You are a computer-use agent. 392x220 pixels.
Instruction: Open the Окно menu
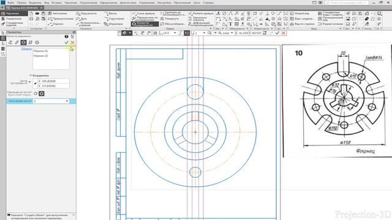pos(197,2)
